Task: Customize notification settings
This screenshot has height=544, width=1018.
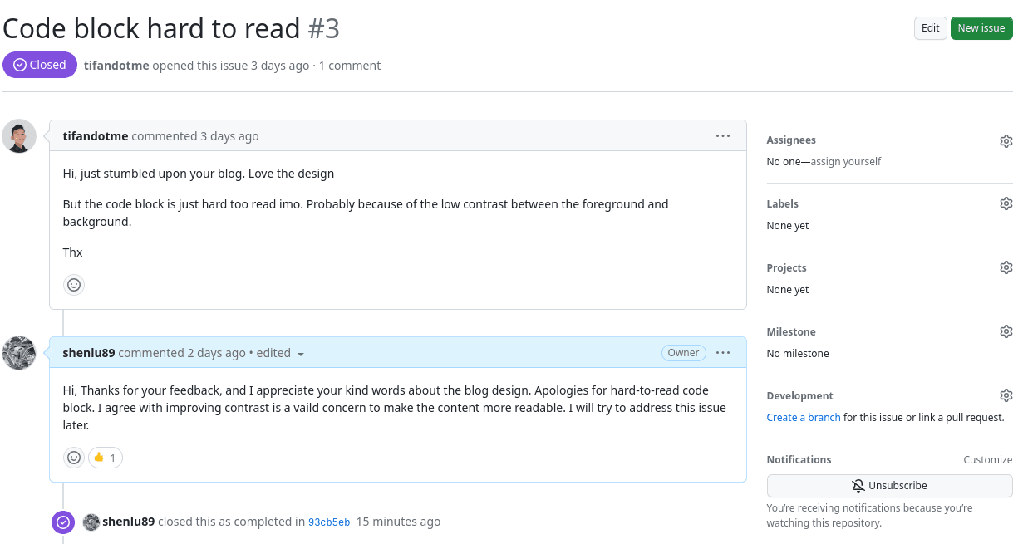Action: tap(987, 460)
